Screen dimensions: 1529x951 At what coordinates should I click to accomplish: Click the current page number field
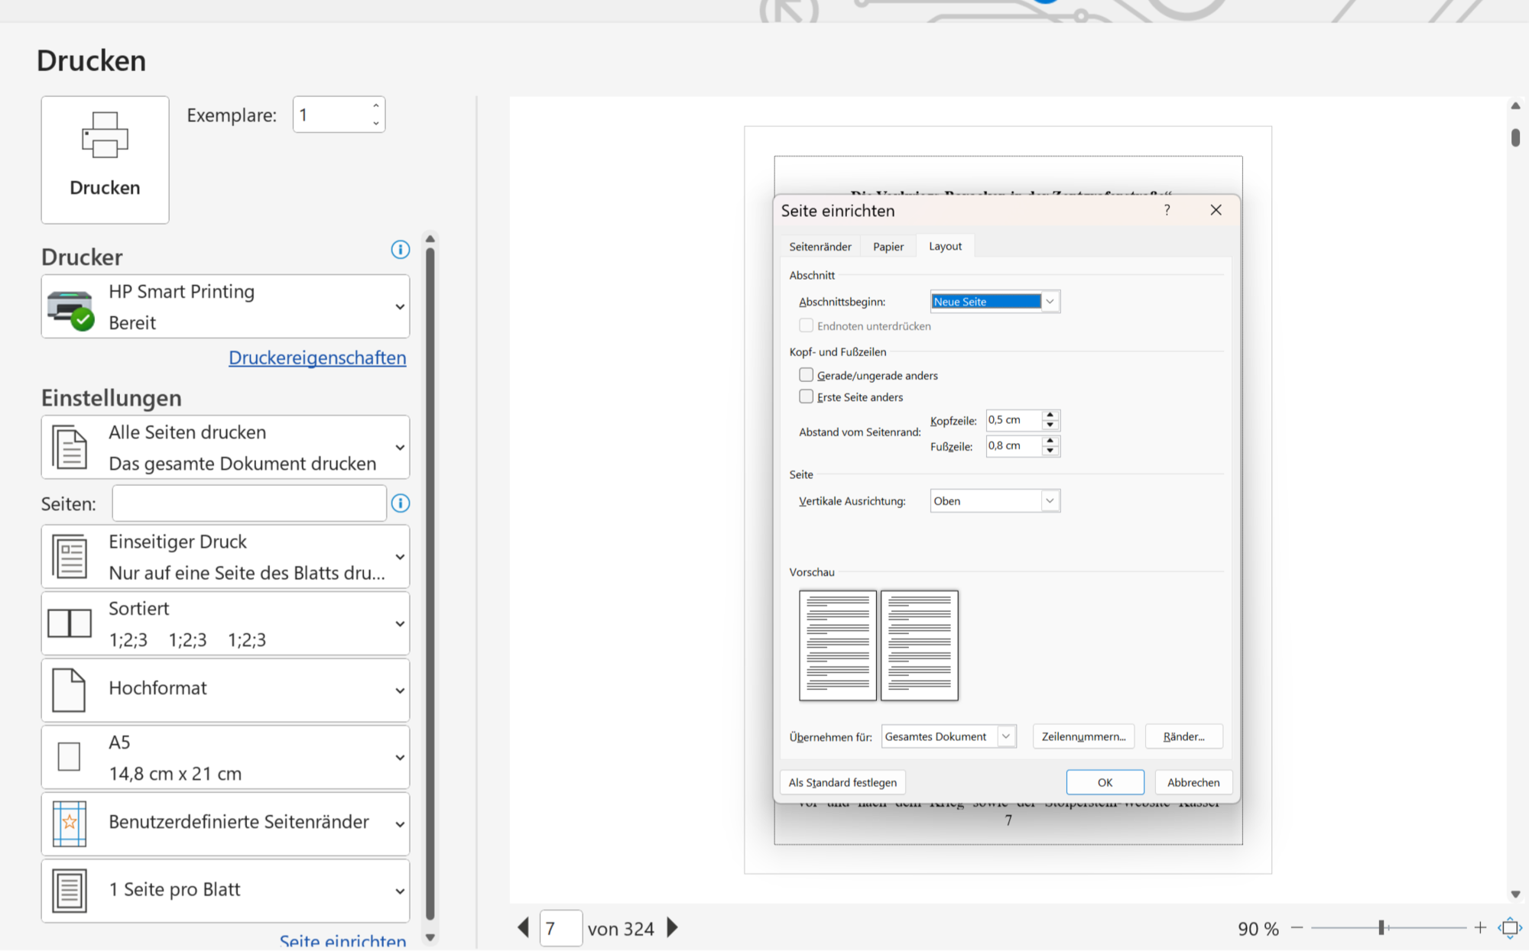[561, 928]
